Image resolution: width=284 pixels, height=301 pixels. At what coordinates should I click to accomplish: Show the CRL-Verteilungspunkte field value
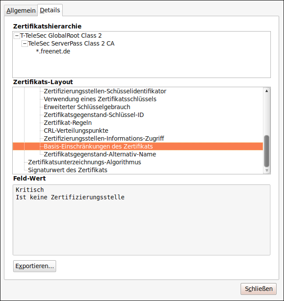coord(76,131)
